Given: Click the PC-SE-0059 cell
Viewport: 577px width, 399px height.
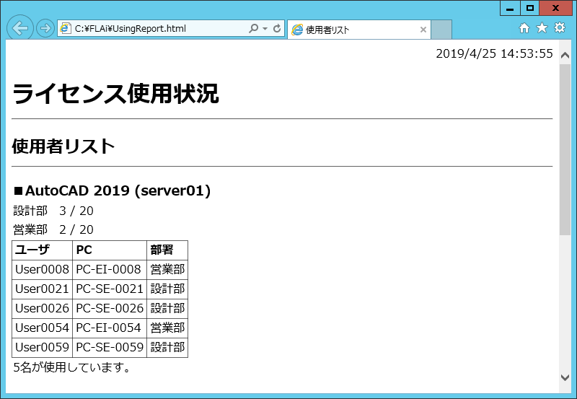Looking at the screenshot, I should (x=110, y=348).
